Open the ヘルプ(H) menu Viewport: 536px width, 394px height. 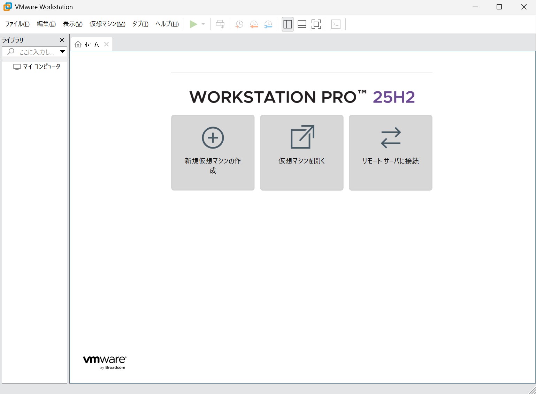click(167, 24)
